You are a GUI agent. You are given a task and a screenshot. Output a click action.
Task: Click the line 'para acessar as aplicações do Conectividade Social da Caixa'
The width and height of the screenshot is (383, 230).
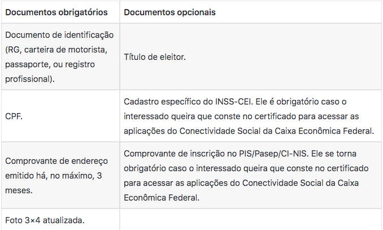(241, 183)
